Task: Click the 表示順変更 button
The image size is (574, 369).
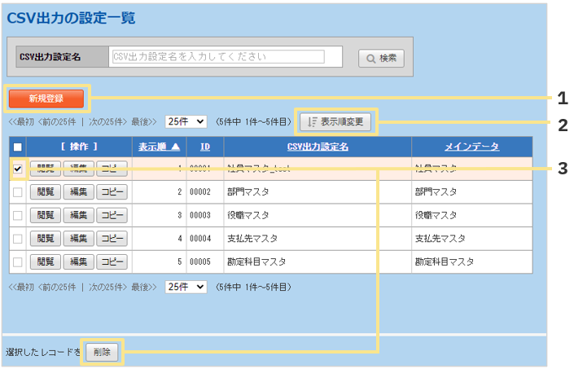Action: pyautogui.click(x=335, y=122)
